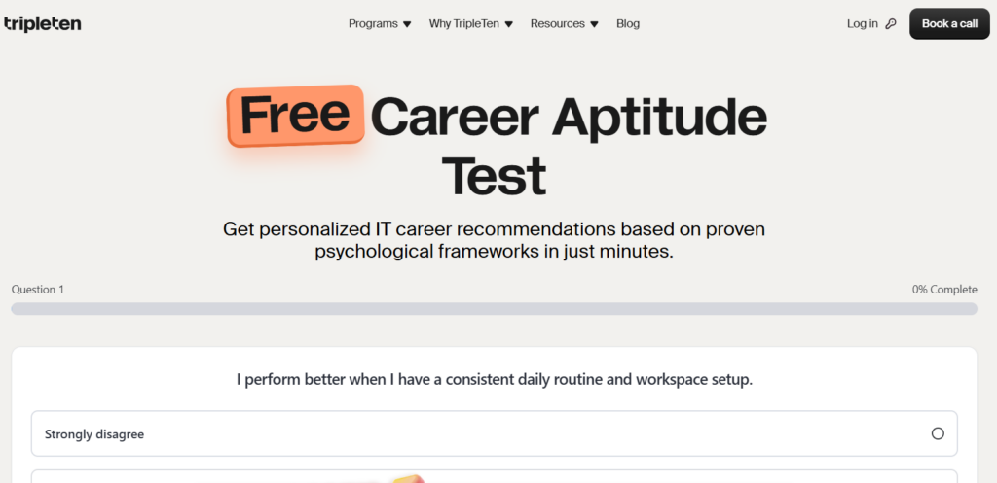
Task: Click the orange Free badge
Action: point(295,116)
